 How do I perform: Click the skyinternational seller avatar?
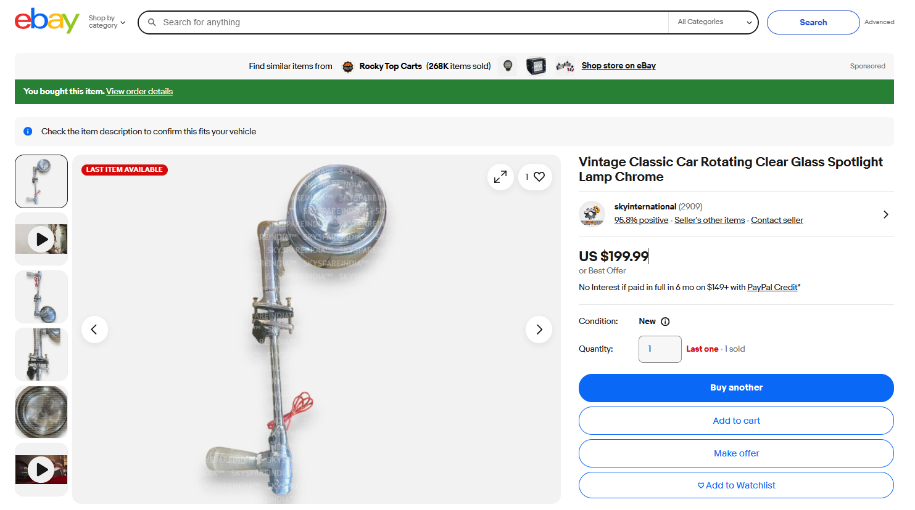pos(592,214)
